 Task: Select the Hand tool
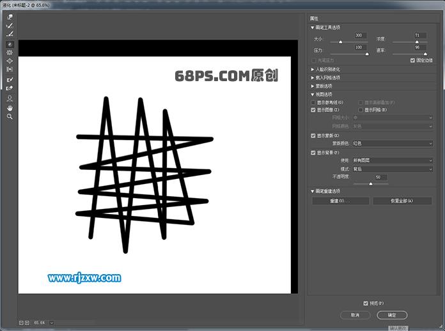click(10, 108)
